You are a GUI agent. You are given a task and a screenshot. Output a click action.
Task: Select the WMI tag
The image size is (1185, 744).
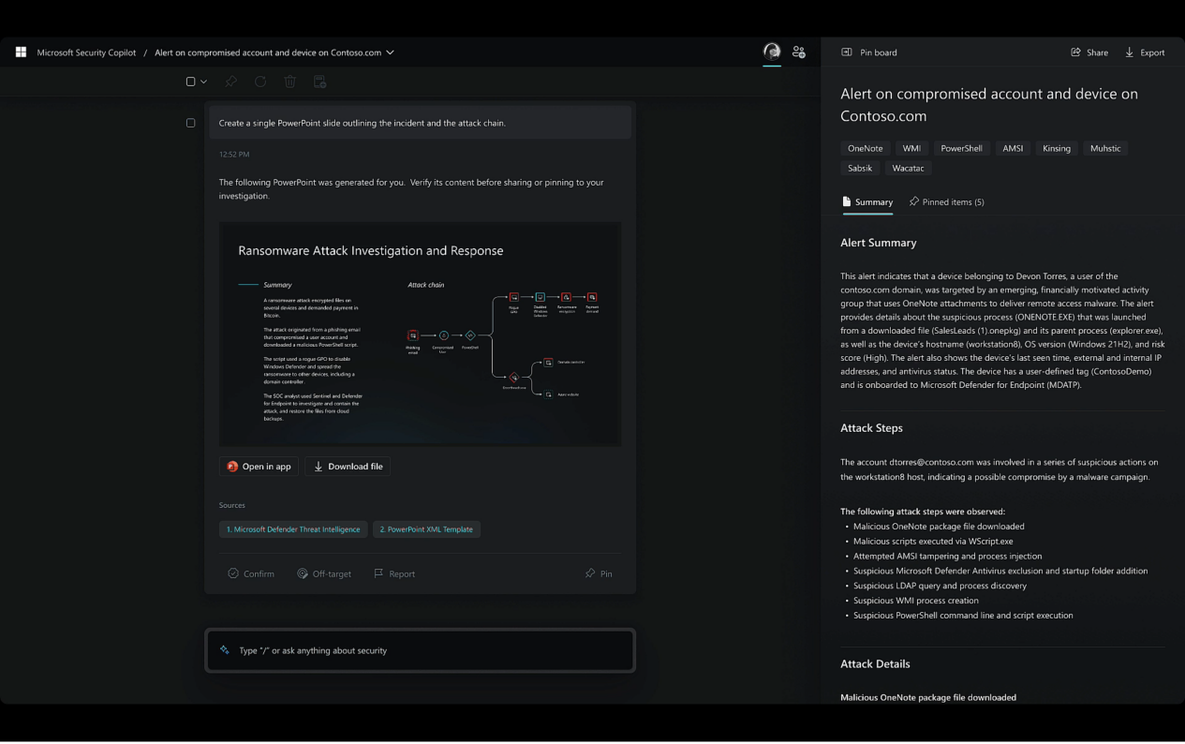[x=911, y=148]
